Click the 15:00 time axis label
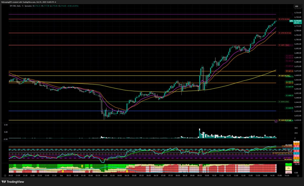 pos(280,175)
